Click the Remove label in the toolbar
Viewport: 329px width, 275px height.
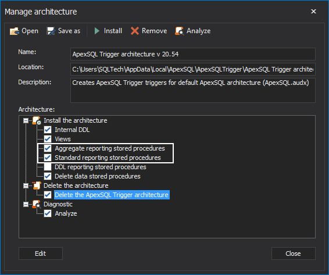pos(155,31)
